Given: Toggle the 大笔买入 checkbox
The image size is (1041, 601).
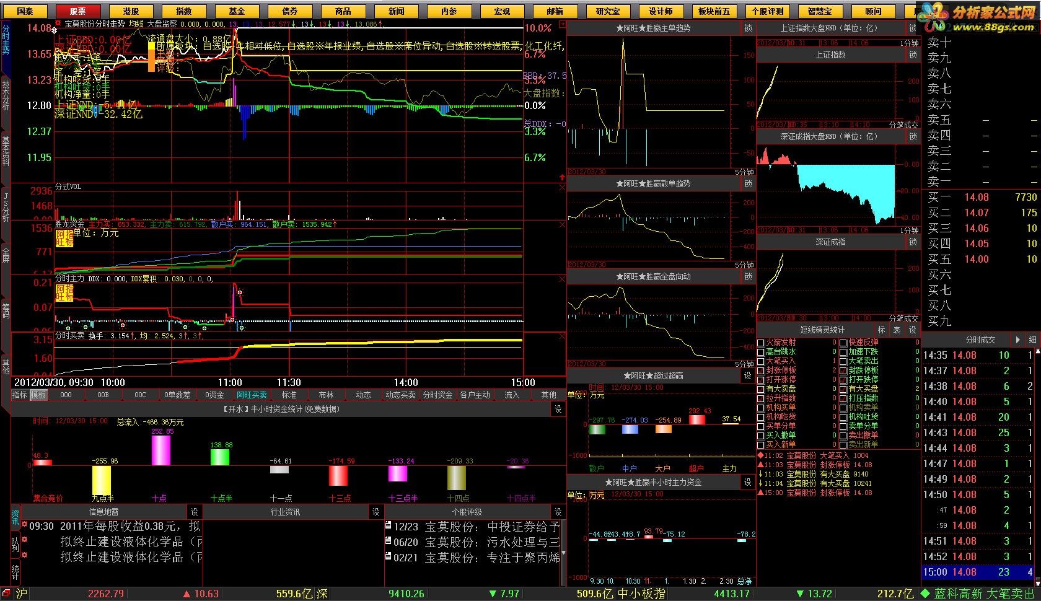Looking at the screenshot, I should point(761,361).
